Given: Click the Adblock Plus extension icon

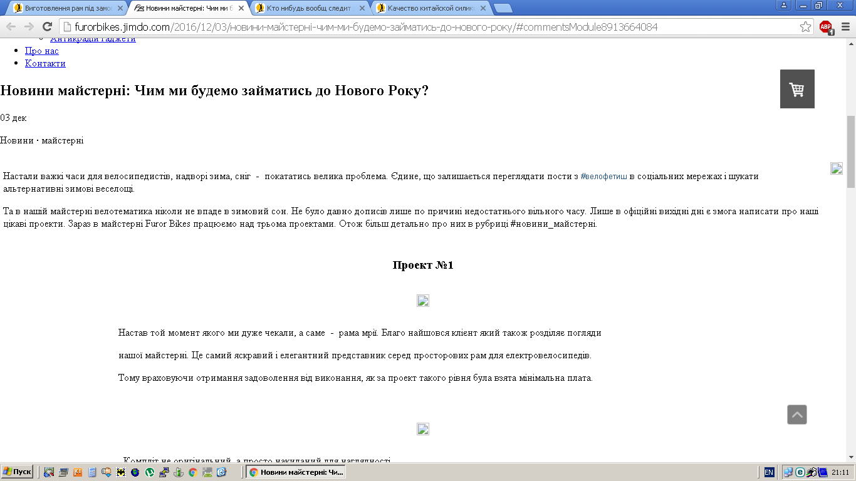Looking at the screenshot, I should click(826, 27).
